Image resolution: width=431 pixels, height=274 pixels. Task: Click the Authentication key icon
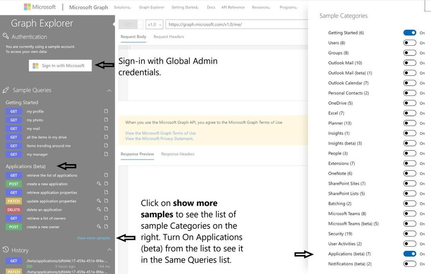[x=6, y=36]
